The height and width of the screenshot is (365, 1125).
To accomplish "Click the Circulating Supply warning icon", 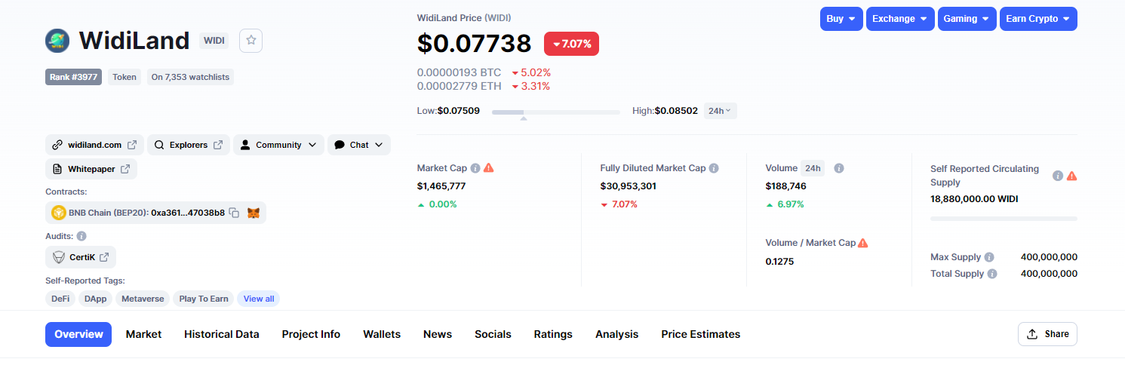I will (1071, 176).
